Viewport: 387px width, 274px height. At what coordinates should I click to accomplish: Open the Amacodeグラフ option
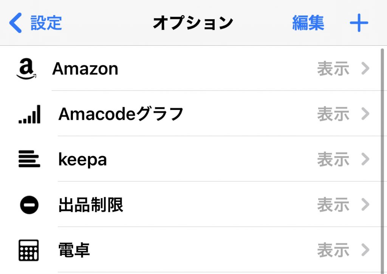[121, 114]
